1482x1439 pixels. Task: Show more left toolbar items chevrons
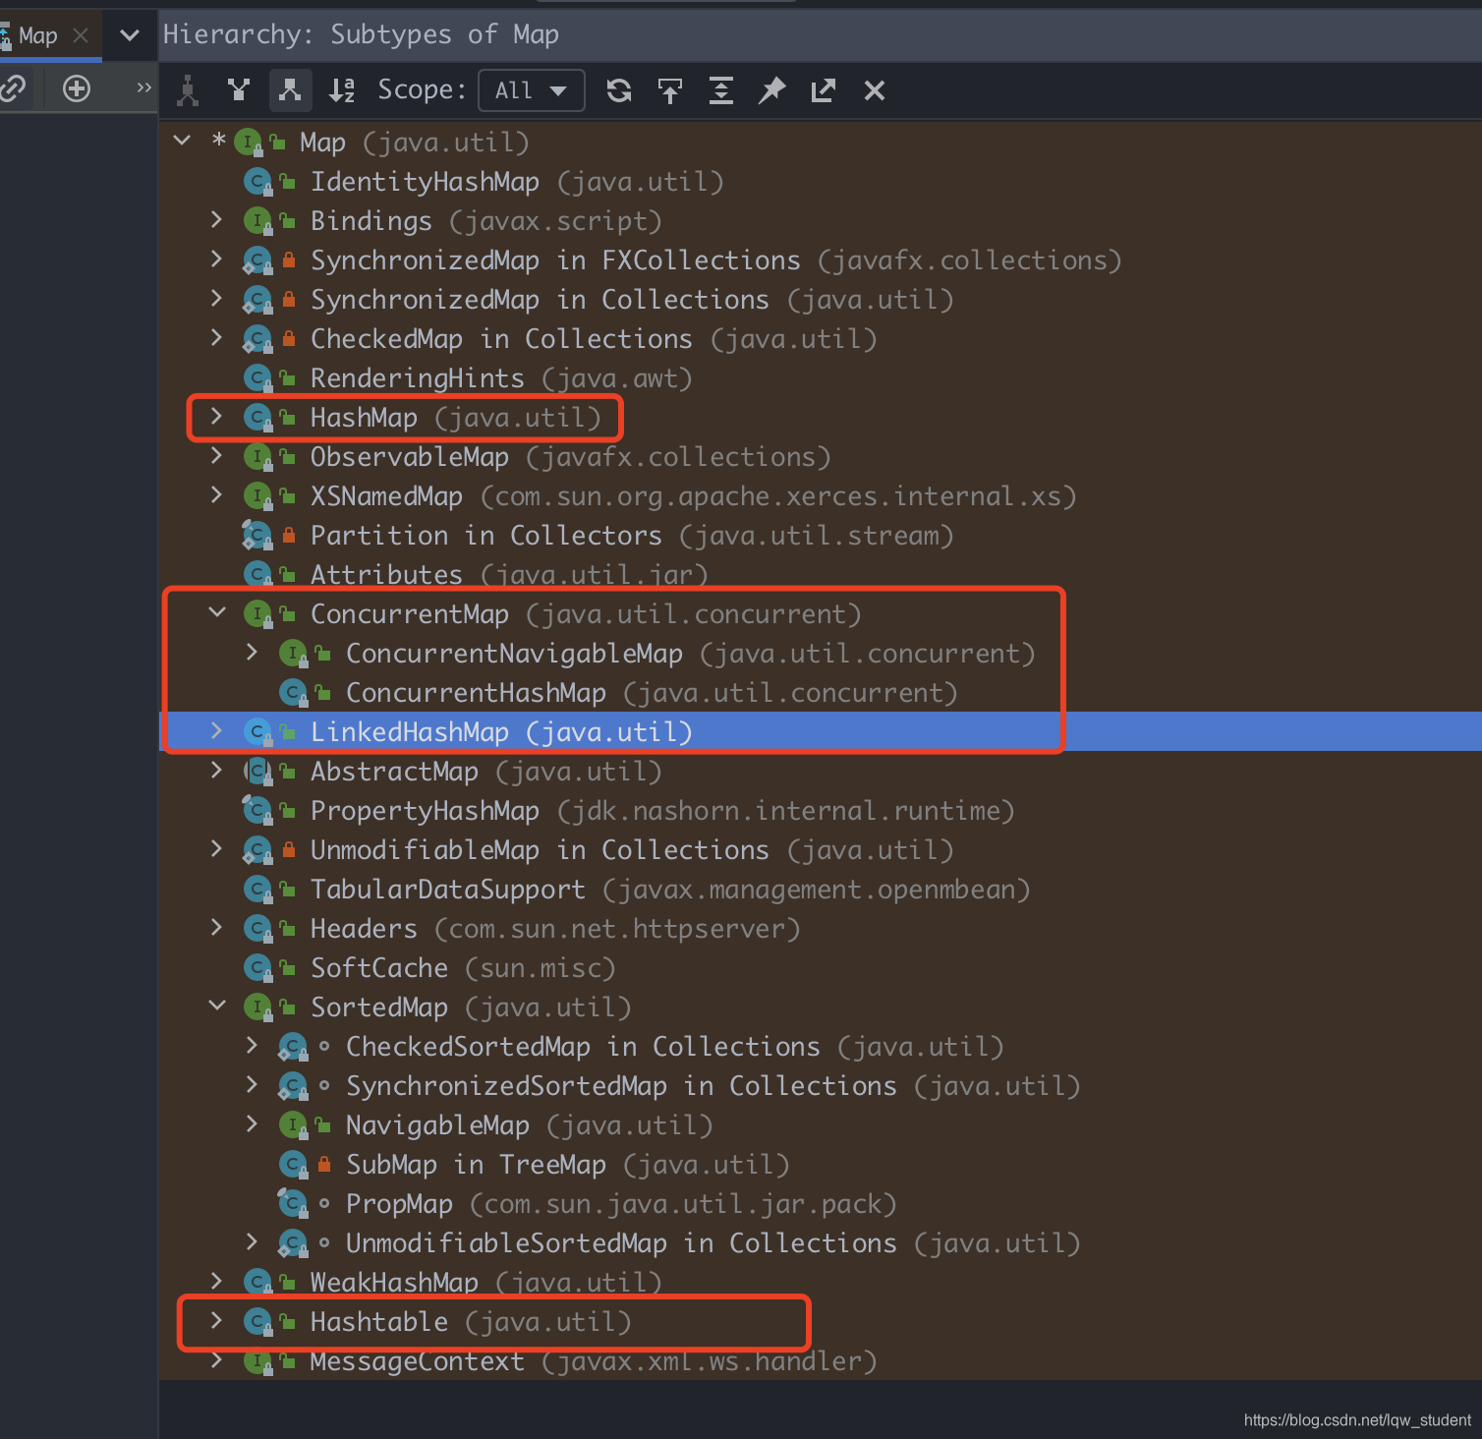[x=144, y=87]
